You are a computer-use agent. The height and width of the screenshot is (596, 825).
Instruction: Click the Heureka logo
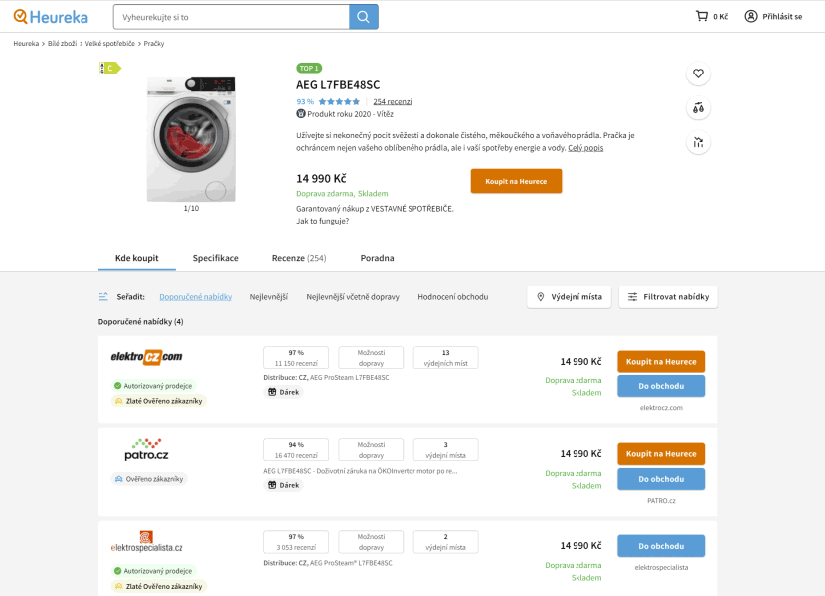tap(51, 17)
